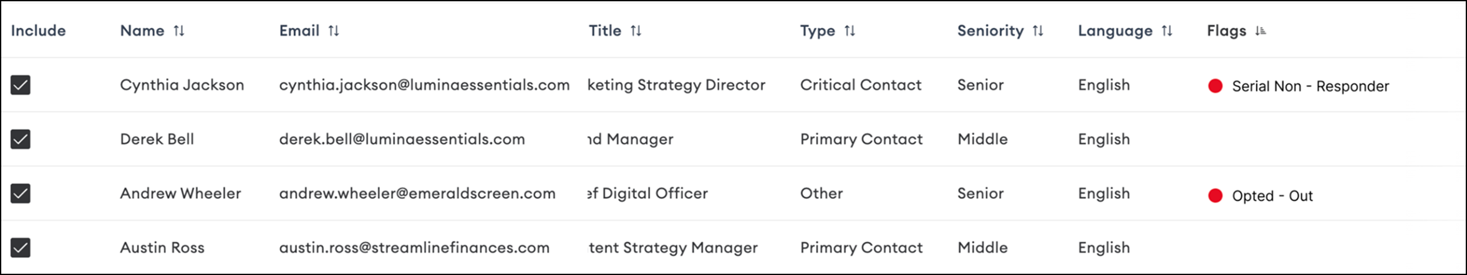Click the Austin Ross name cell

click(x=162, y=248)
